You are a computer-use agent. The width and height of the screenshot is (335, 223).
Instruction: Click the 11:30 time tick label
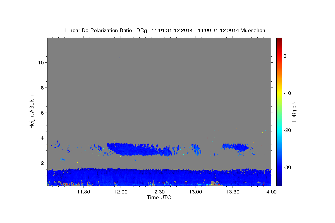pyautogui.click(x=83, y=192)
